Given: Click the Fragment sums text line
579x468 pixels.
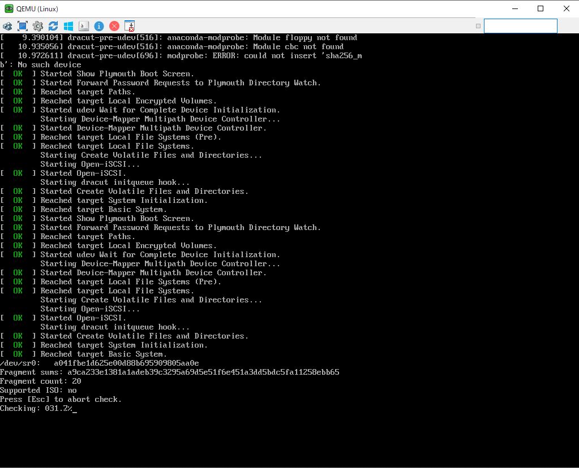Looking at the screenshot, I should pyautogui.click(x=169, y=372).
